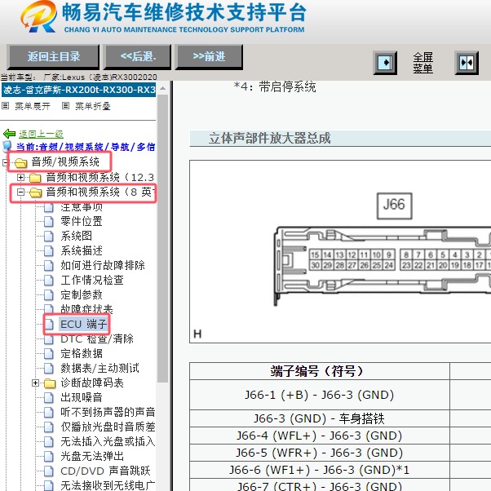Screen dimensions: 491x491
Task: Open the 音频/视频系统 folder icon
Action: (20, 163)
